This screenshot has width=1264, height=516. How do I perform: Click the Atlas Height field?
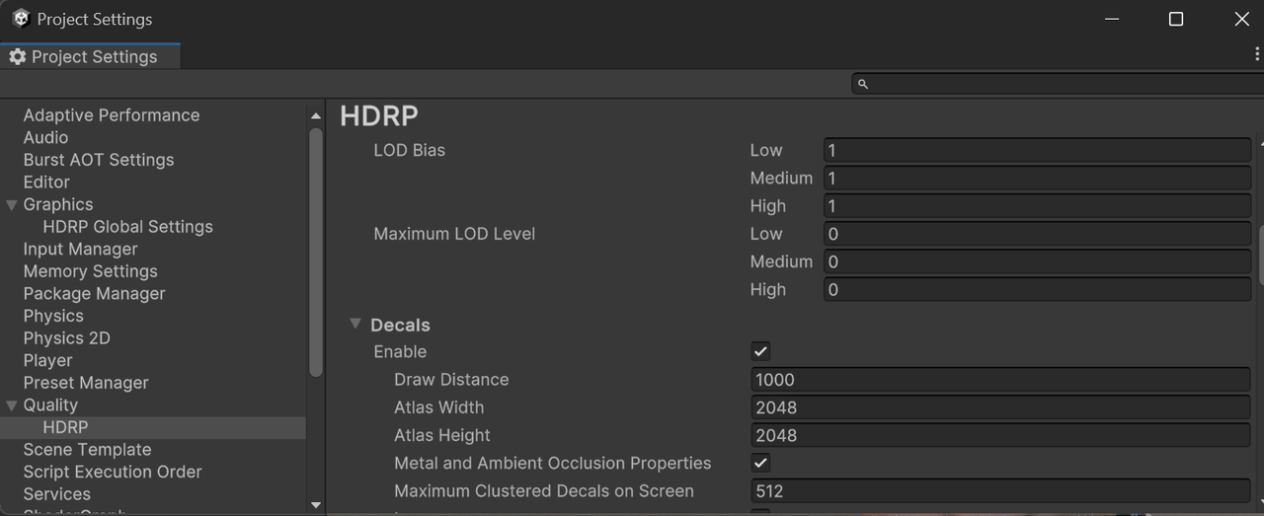[x=1000, y=435]
